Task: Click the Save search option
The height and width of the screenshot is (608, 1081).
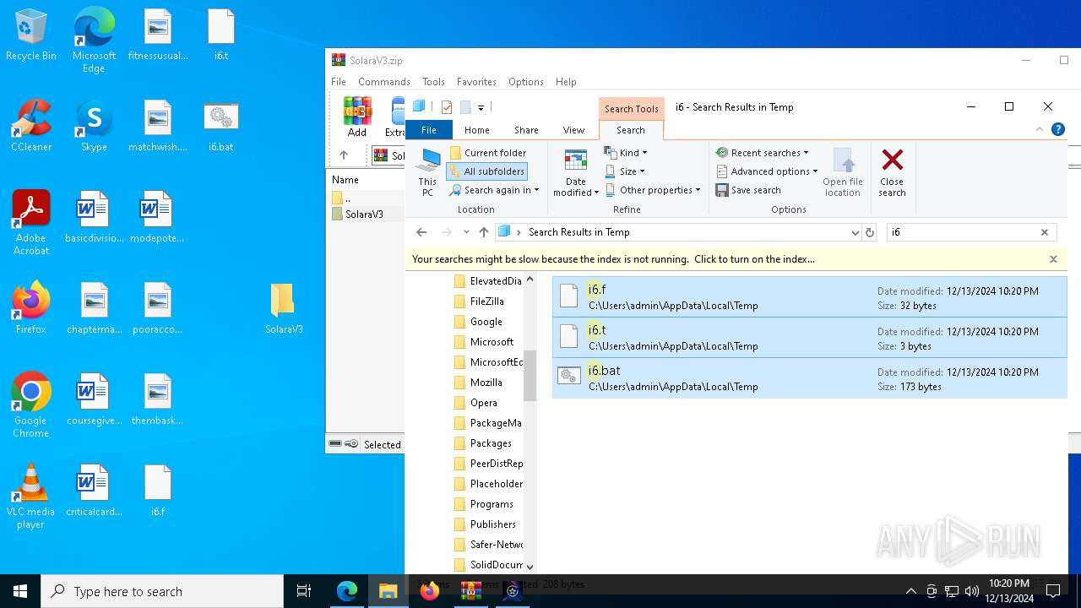Action: pos(748,190)
